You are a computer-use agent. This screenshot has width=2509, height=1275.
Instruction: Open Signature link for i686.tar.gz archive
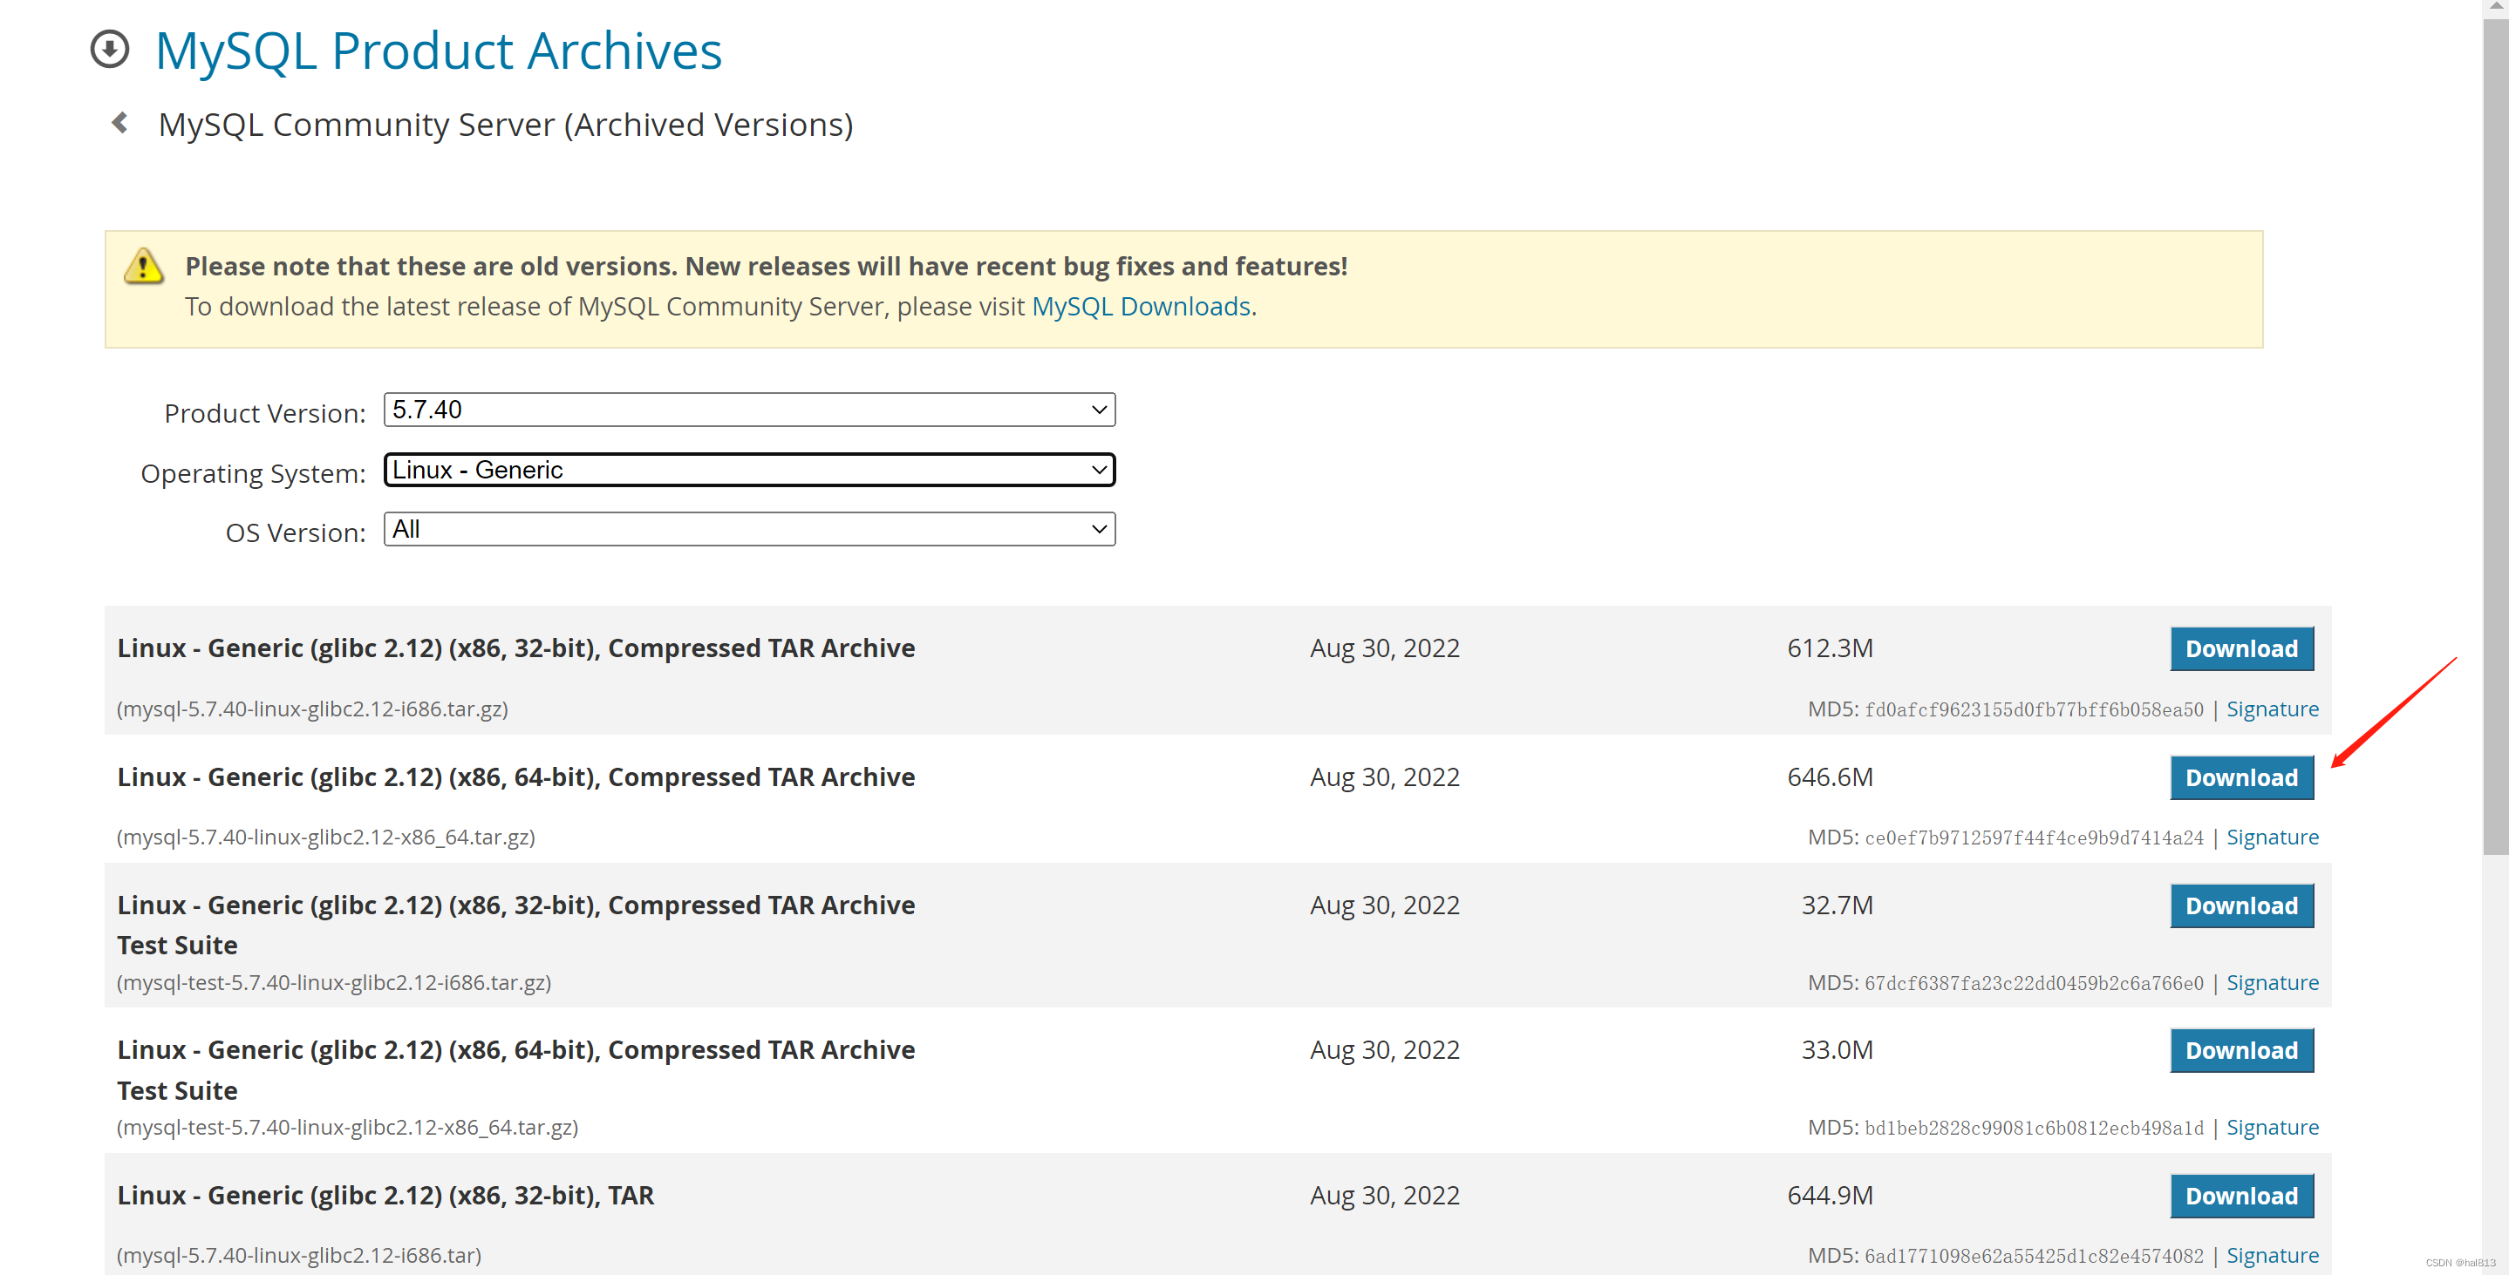tap(2271, 709)
